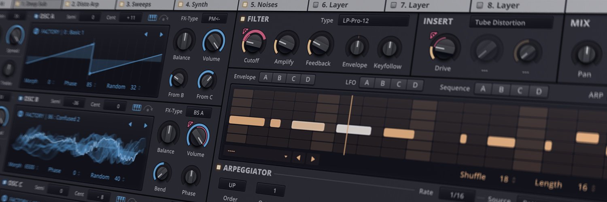Toggle the ARPEGGIATOR on/off LED

coord(219,167)
